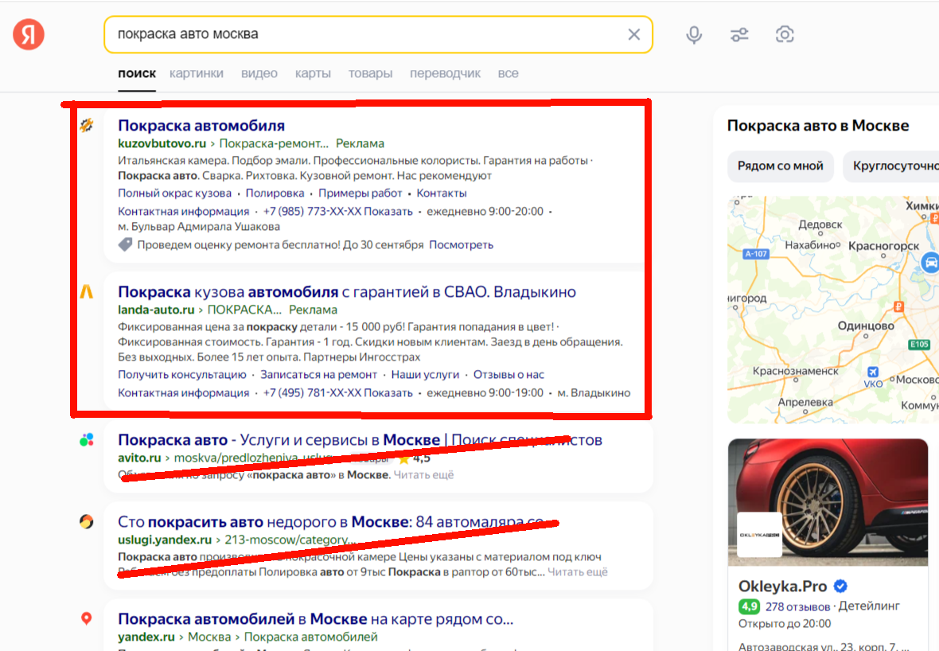939x651 pixels.
Task: Activate voice search microphone icon
Action: tap(694, 34)
